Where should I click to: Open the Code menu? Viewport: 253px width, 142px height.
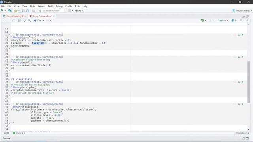(x=17, y=6)
